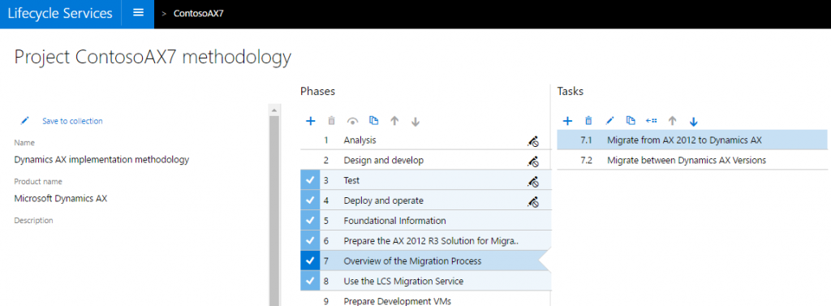Move phase down with Phases down arrow
Image resolution: width=831 pixels, height=306 pixels.
[x=415, y=122]
